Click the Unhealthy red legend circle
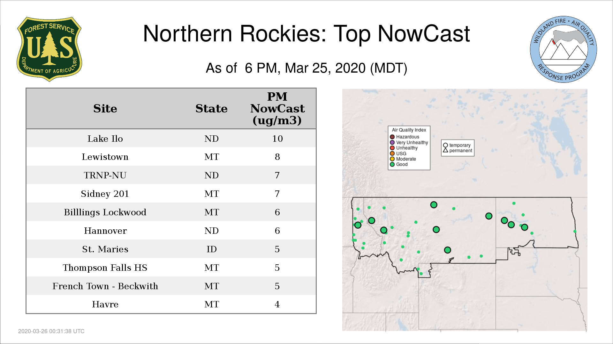This screenshot has width=613, height=344. click(x=392, y=148)
